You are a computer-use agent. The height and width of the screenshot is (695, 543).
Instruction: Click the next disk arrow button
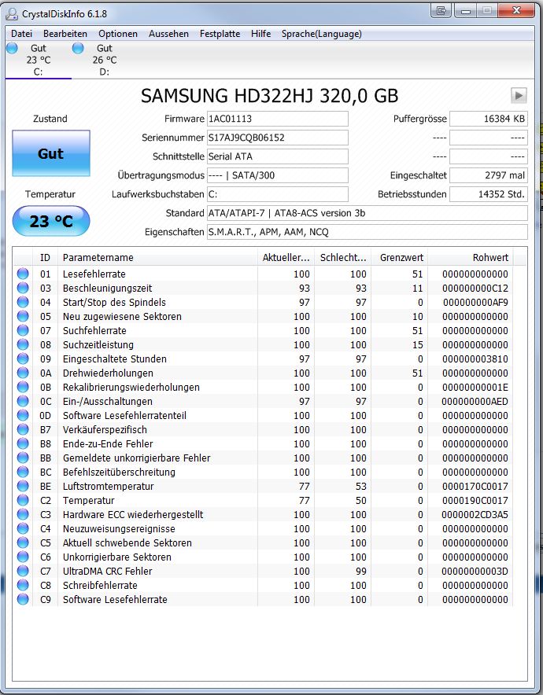pyautogui.click(x=519, y=95)
